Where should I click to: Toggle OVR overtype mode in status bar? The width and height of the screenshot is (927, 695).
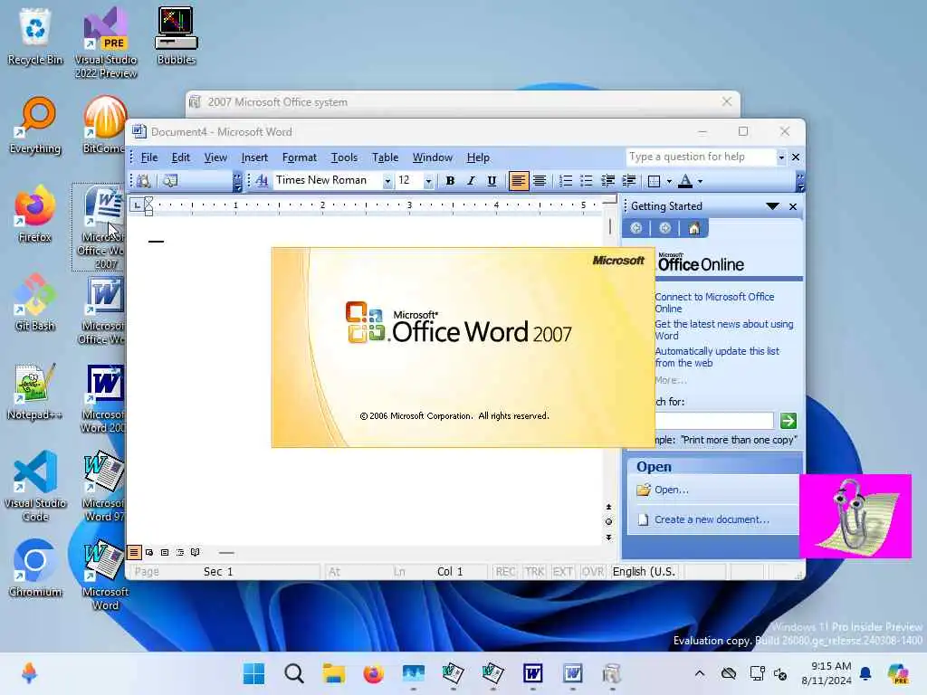click(592, 572)
